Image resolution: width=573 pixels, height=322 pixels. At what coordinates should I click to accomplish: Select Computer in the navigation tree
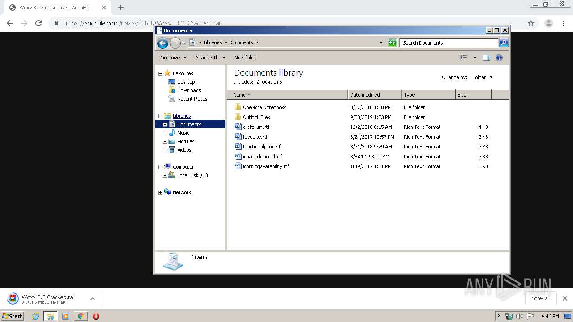(x=183, y=167)
